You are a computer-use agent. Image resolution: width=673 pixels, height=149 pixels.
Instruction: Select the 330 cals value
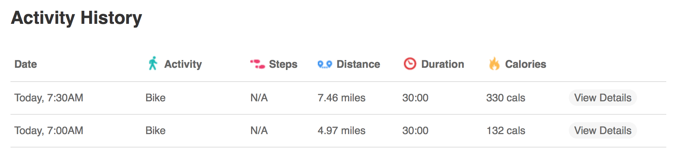point(505,98)
